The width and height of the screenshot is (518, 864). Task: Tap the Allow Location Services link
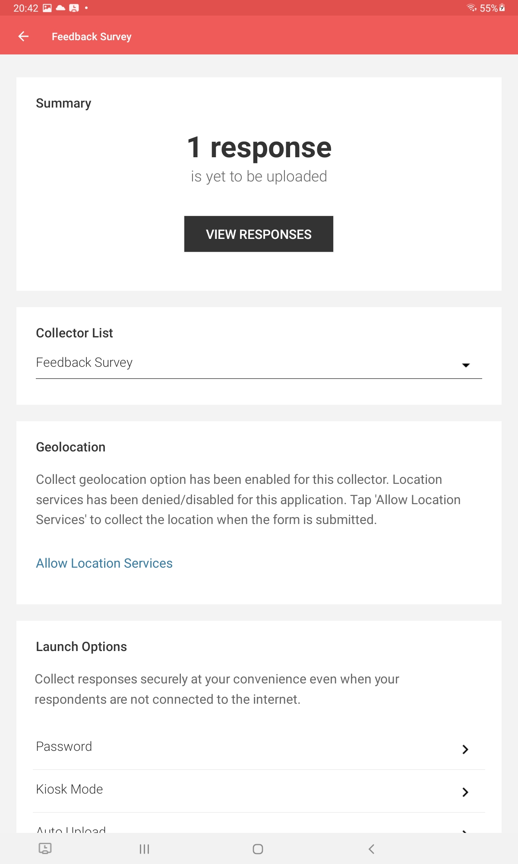pos(104,563)
